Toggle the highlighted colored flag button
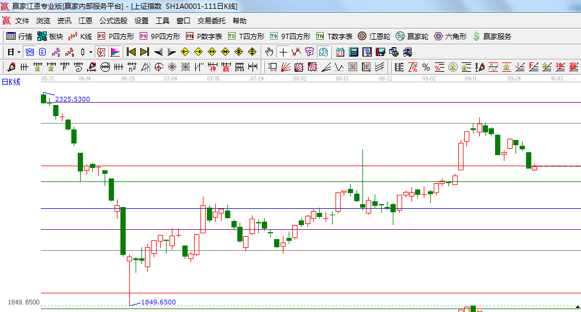 pyautogui.click(x=115, y=52)
